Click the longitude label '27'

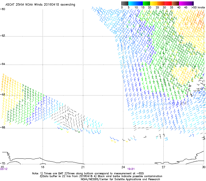click(163, 167)
